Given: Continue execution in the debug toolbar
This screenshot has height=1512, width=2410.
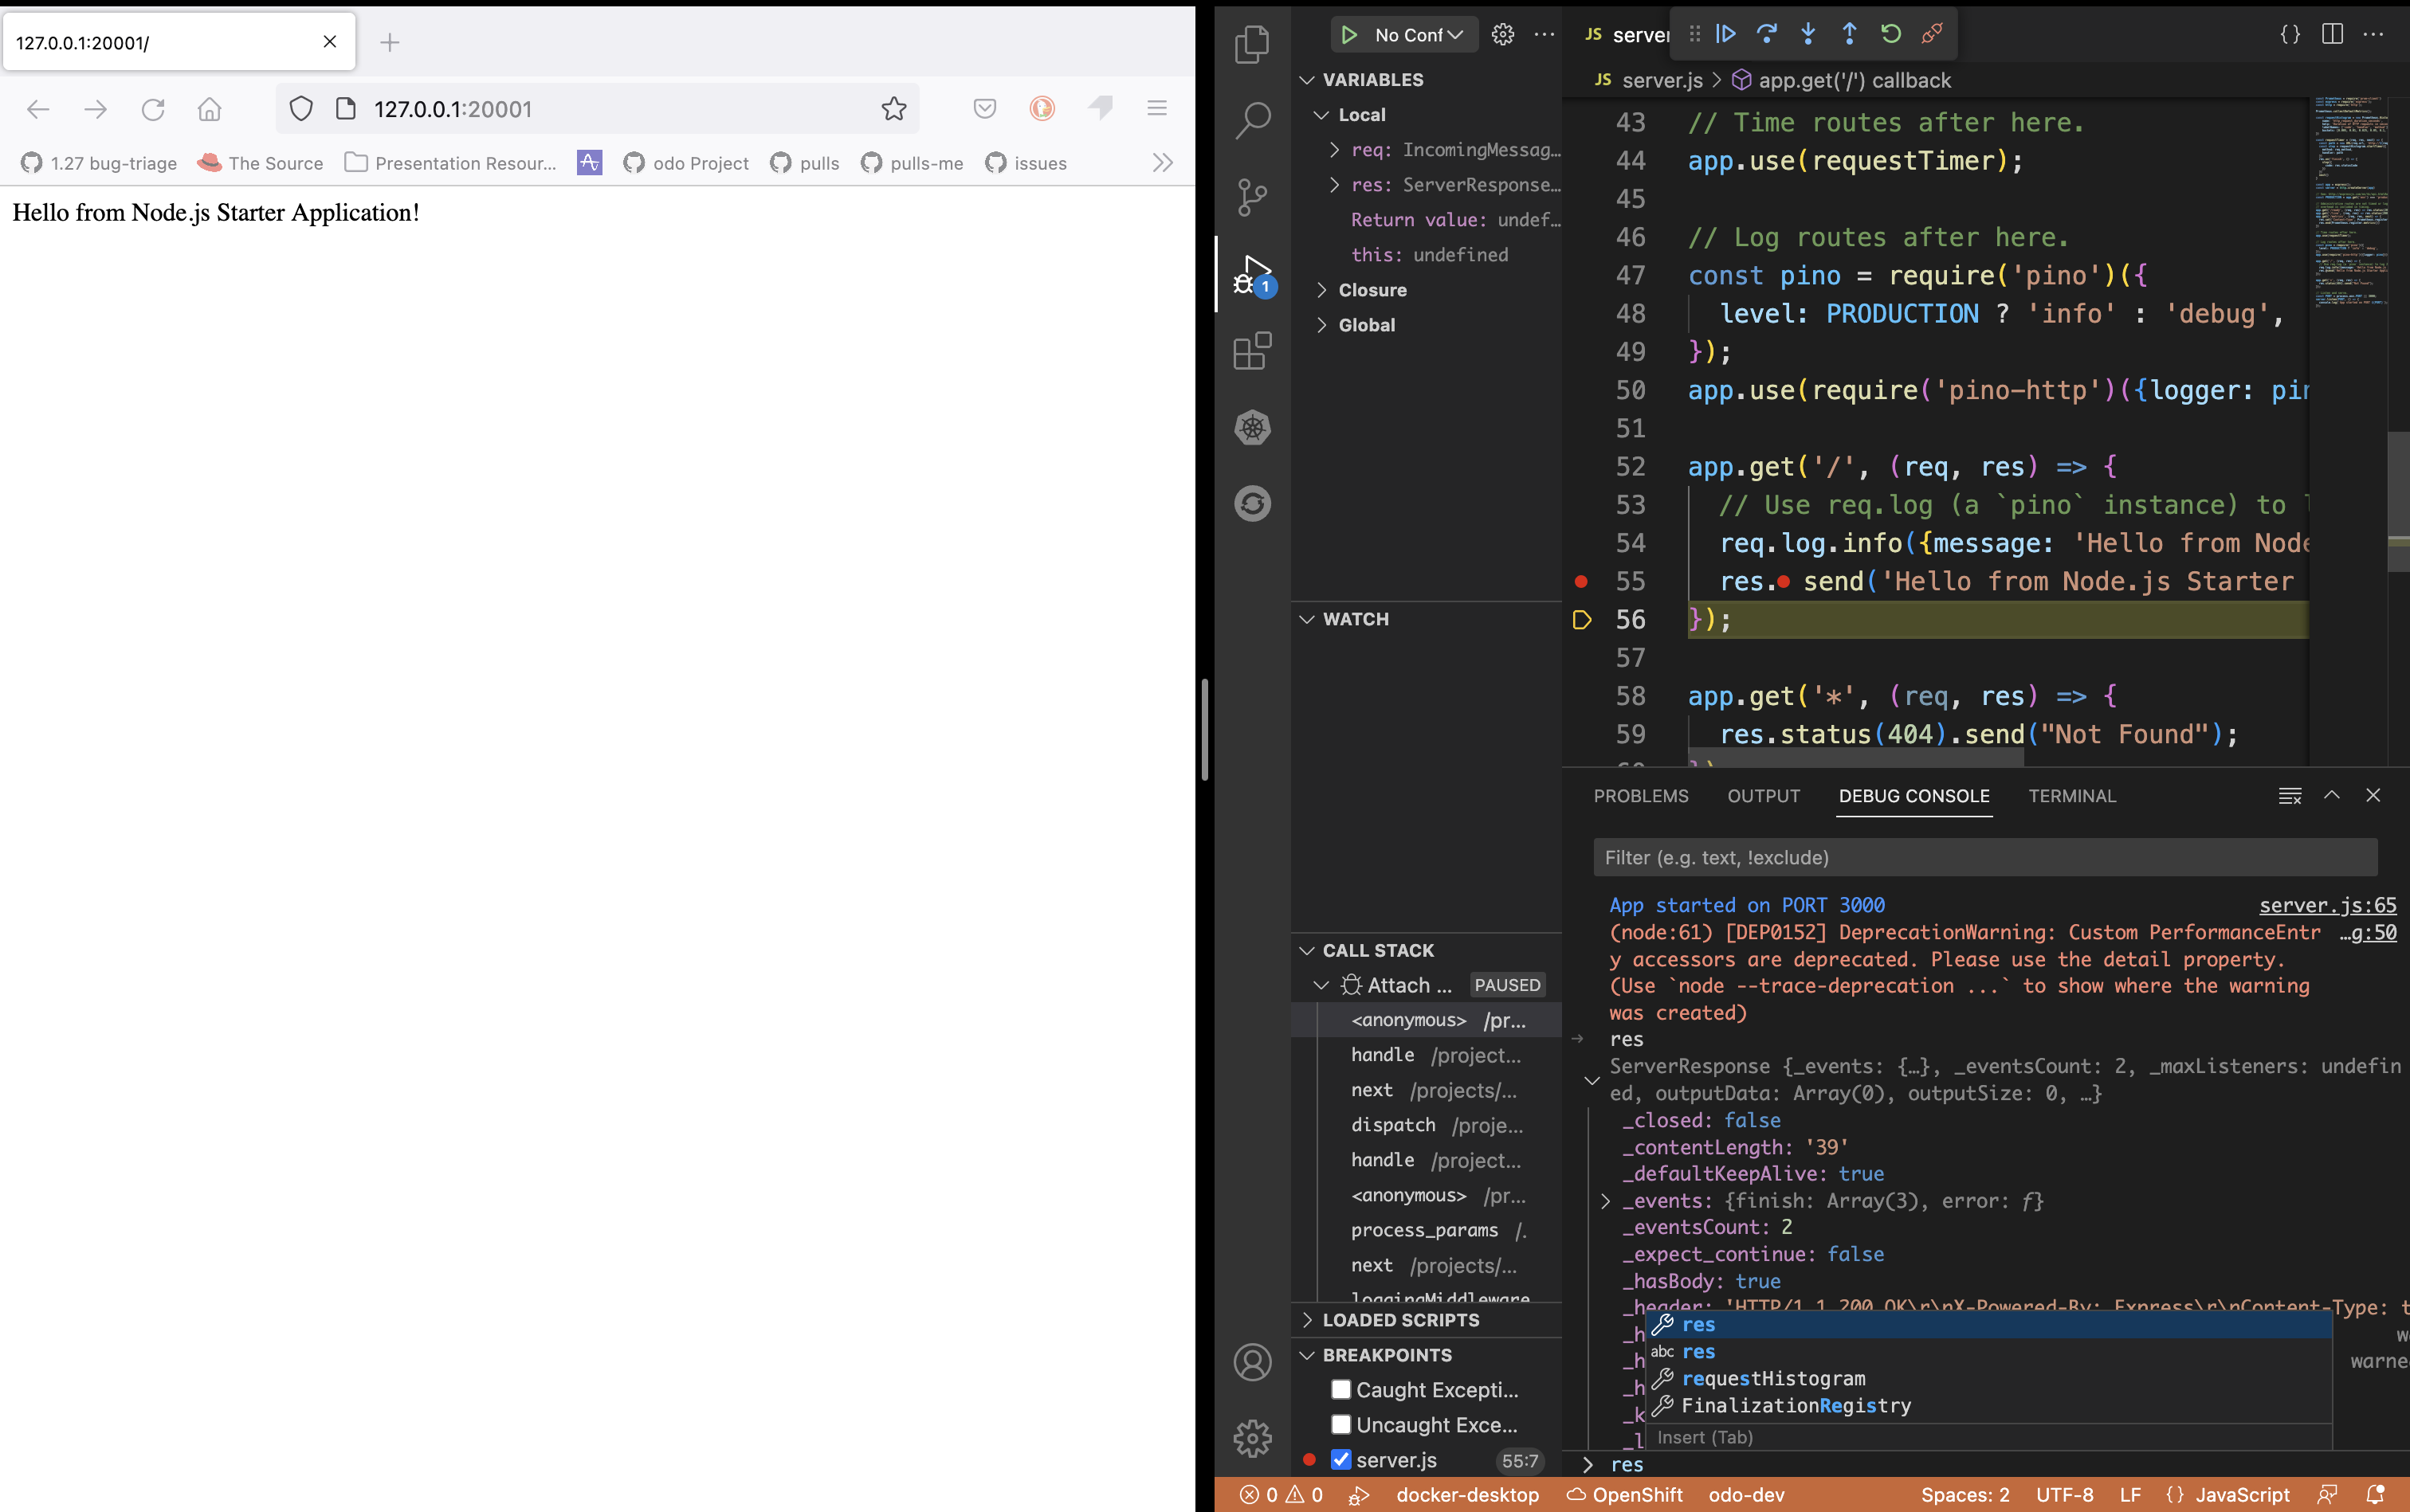Looking at the screenshot, I should [x=1725, y=33].
